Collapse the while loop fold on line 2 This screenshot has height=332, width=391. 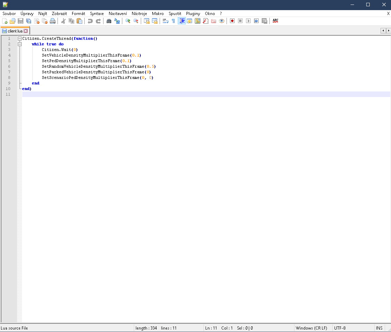point(20,44)
